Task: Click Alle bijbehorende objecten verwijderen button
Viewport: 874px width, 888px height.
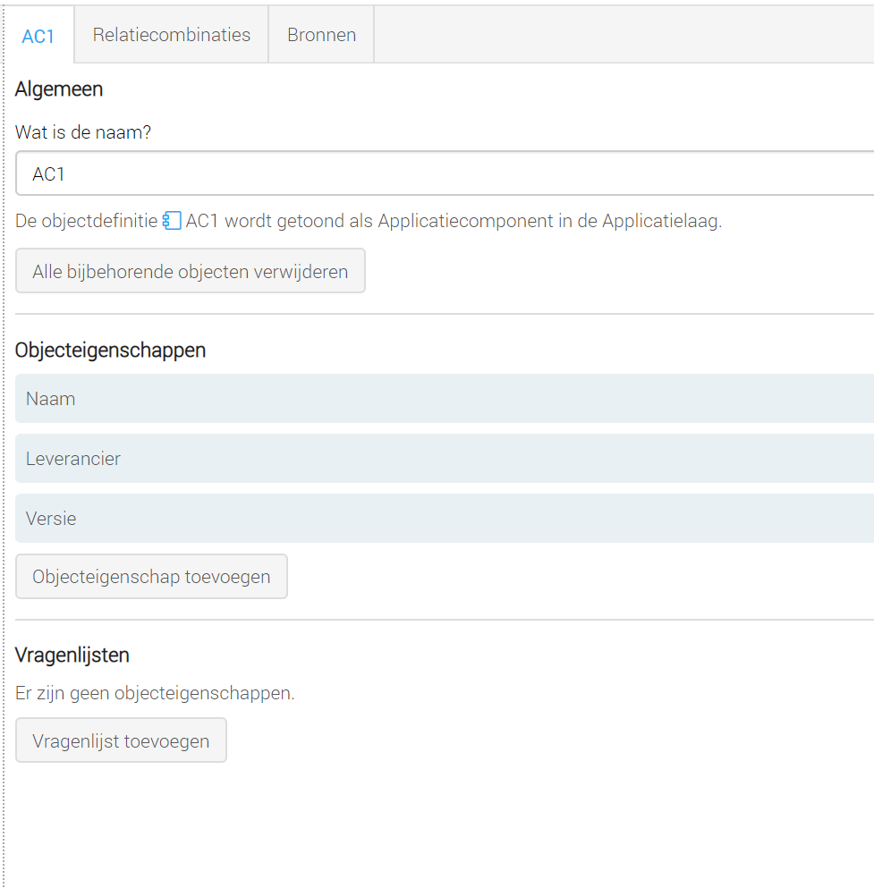Action: tap(191, 271)
